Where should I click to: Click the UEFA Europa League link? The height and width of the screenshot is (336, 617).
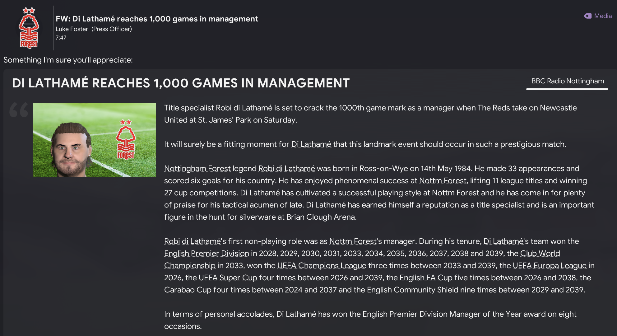click(x=549, y=266)
